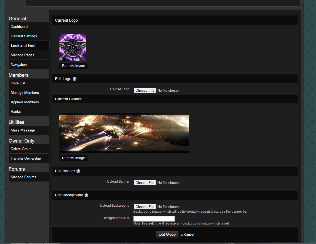Open Manage Forums
This screenshot has width=316, height=244.
point(29,177)
